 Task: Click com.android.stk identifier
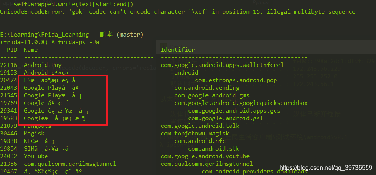tap(214, 149)
